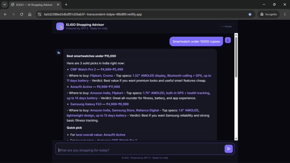Viewport: 290px width, 163px height.
Task: Click the address bar URL
Action: (93, 14)
